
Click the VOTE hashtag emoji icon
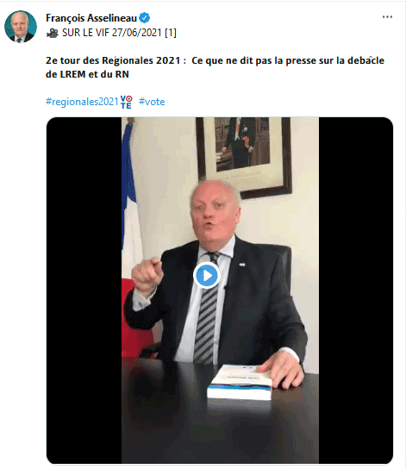coord(126,102)
